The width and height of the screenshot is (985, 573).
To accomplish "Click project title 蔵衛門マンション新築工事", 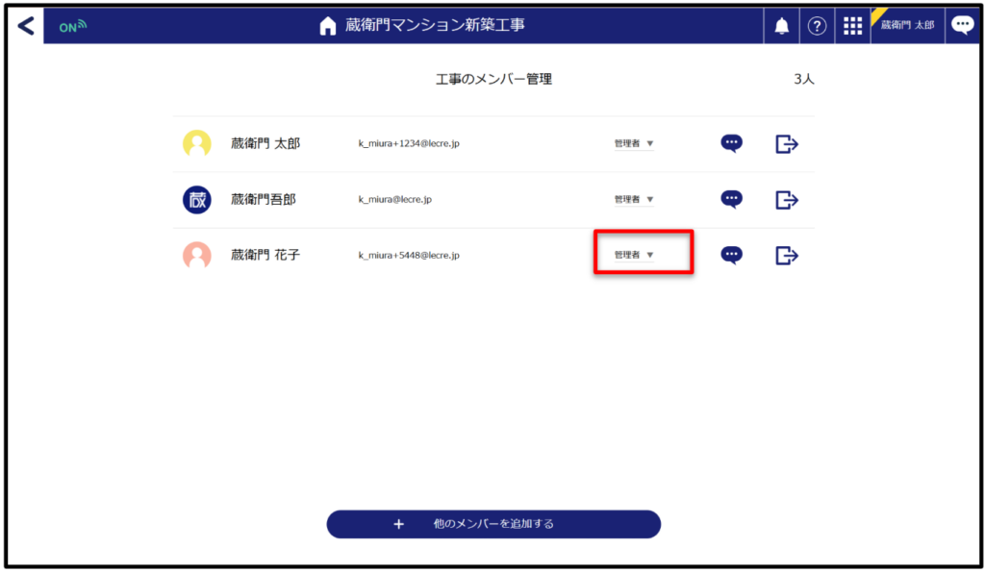I will point(435,25).
